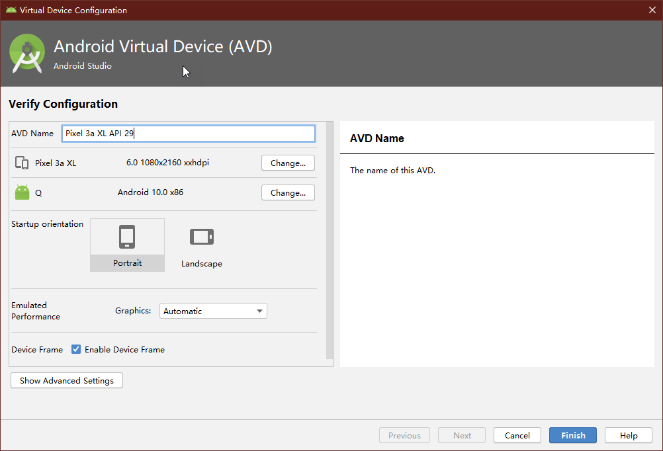Image resolution: width=663 pixels, height=451 pixels.
Task: Click the 'Q' release name label
Action: point(38,193)
